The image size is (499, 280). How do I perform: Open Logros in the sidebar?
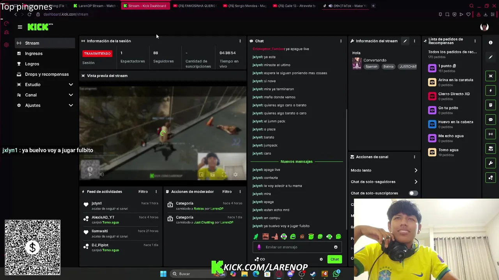point(45,64)
